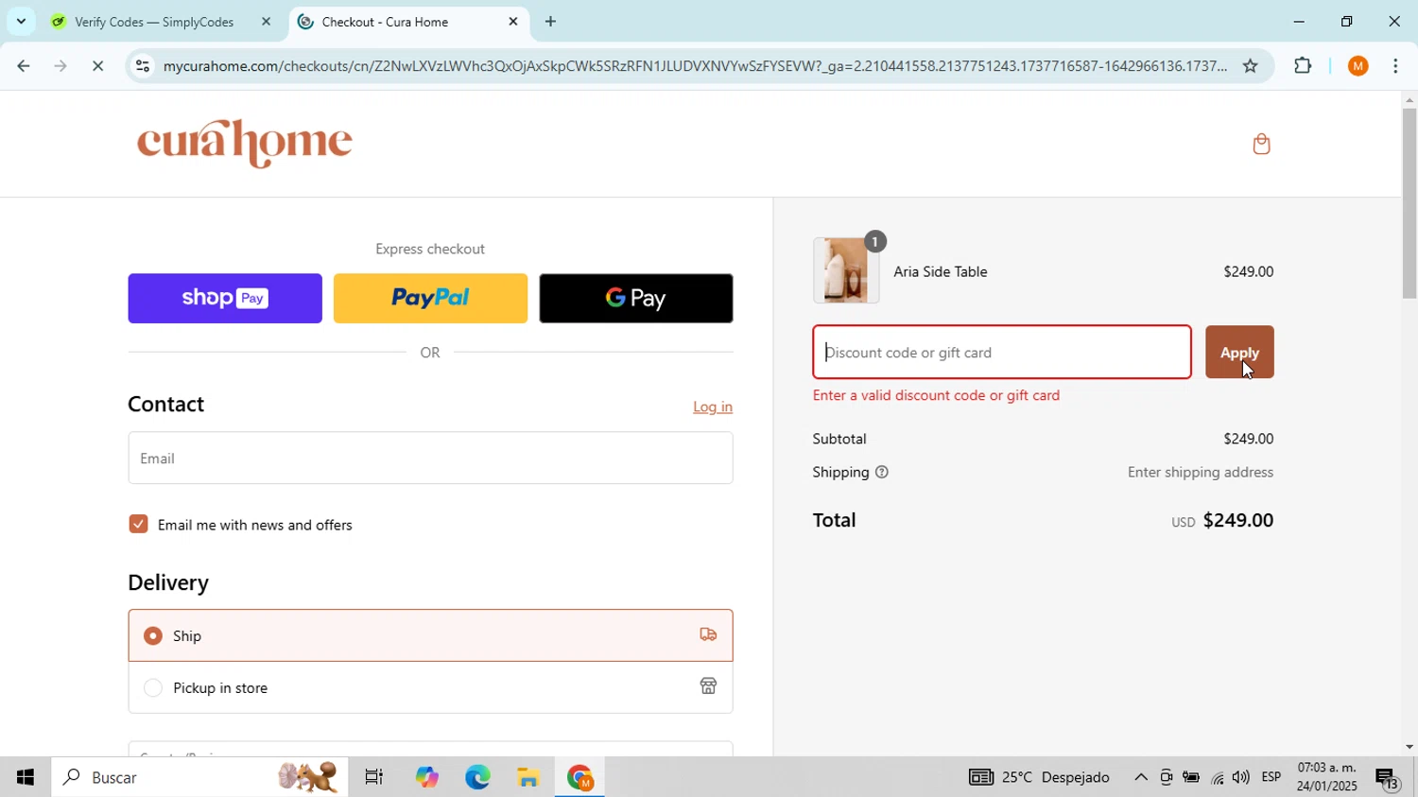The width and height of the screenshot is (1418, 797).
Task: Click the ESP language indicator
Action: (1271, 777)
